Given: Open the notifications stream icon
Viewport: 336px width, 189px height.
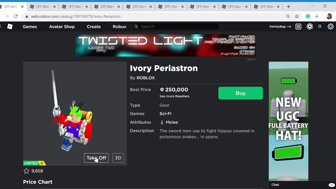Looking at the screenshot, I should [x=298, y=27].
